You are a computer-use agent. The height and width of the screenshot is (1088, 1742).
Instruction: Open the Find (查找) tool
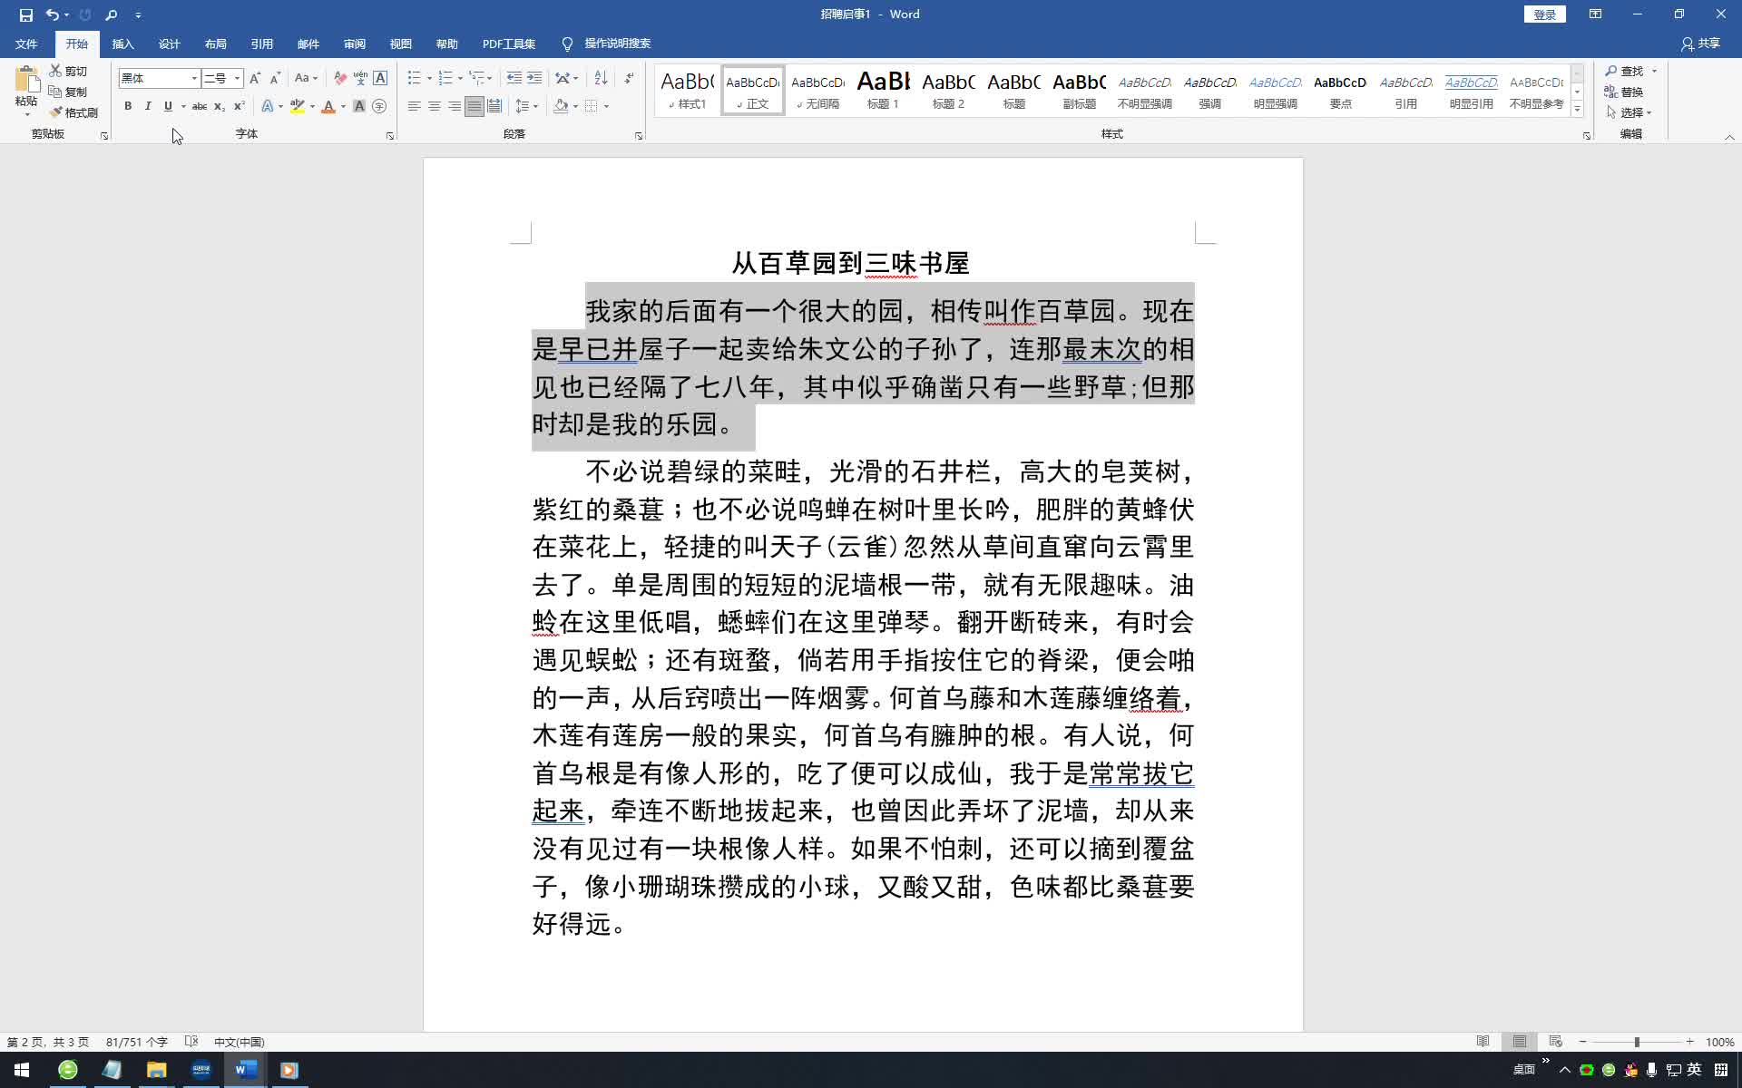pyautogui.click(x=1624, y=71)
